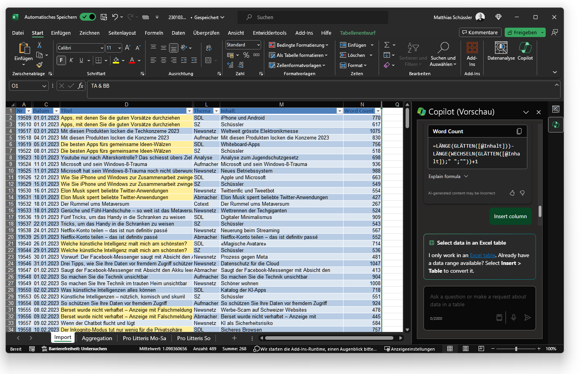
Task: Click the Format Painter brush icon
Action: (x=39, y=65)
